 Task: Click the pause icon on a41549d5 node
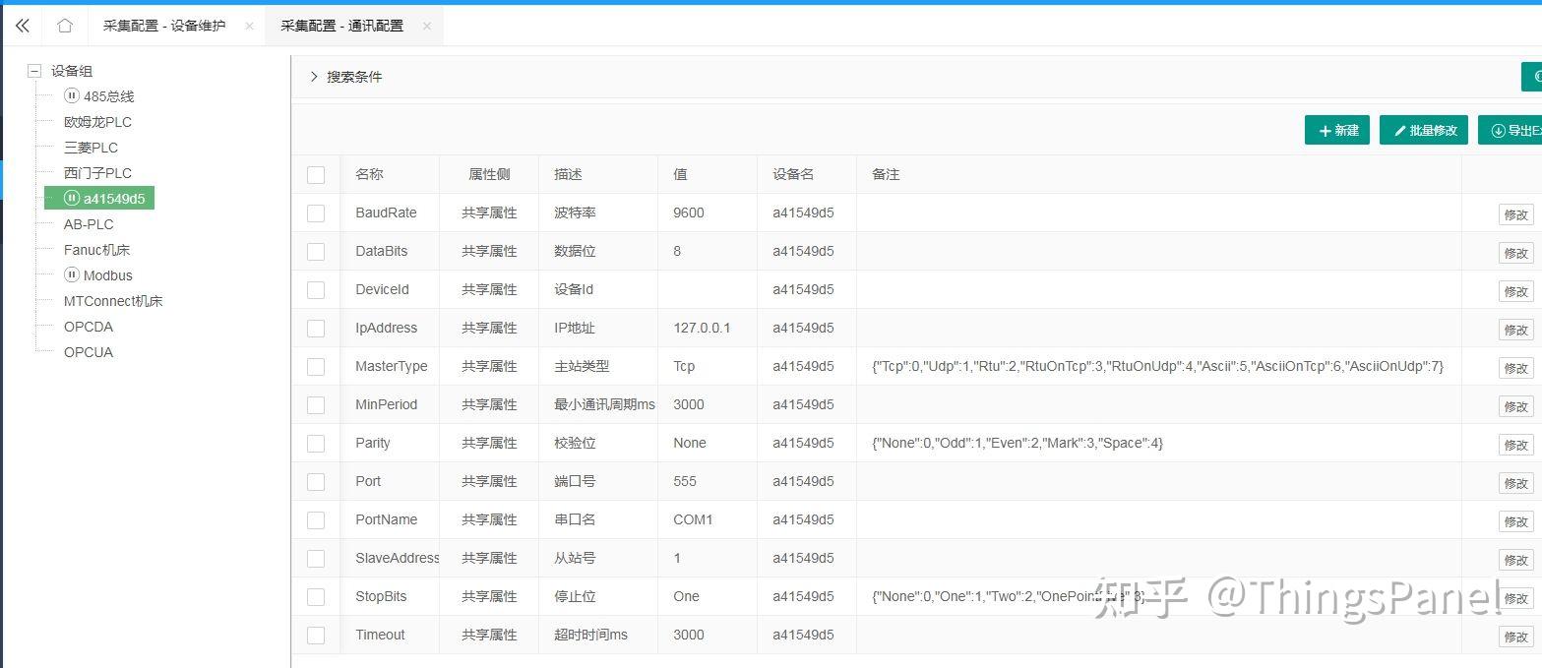(70, 198)
